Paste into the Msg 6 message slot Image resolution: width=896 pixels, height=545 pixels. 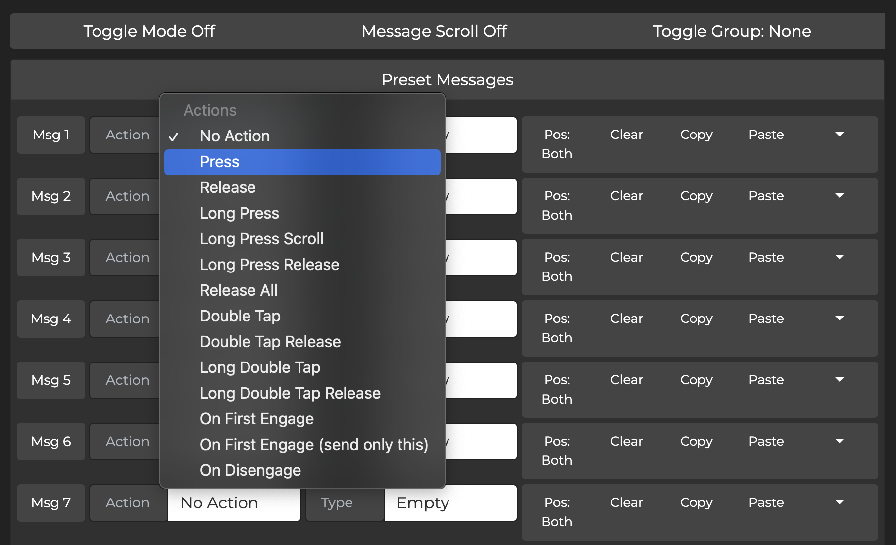766,441
